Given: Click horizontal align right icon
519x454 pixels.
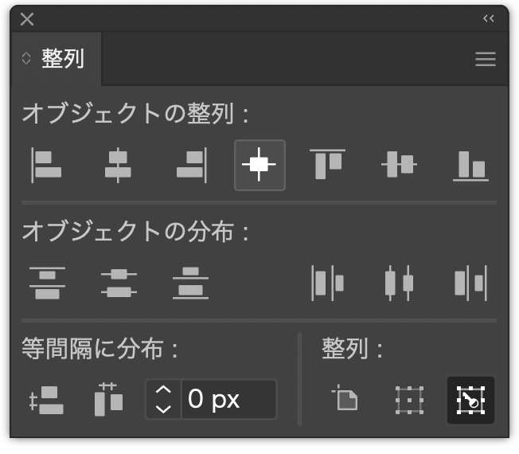Looking at the screenshot, I should (191, 165).
